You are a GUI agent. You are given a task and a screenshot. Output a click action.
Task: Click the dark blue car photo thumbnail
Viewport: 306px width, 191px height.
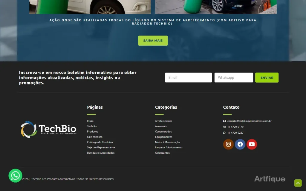tap(216, 7)
